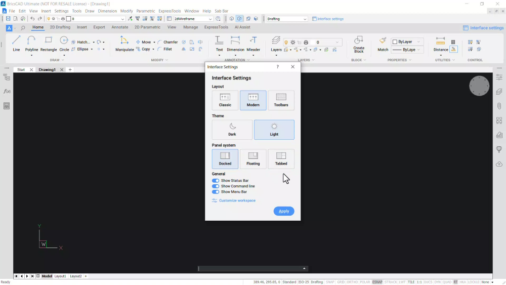This screenshot has height=285, width=506.
Task: Select the Dimension tool
Action: (x=235, y=44)
